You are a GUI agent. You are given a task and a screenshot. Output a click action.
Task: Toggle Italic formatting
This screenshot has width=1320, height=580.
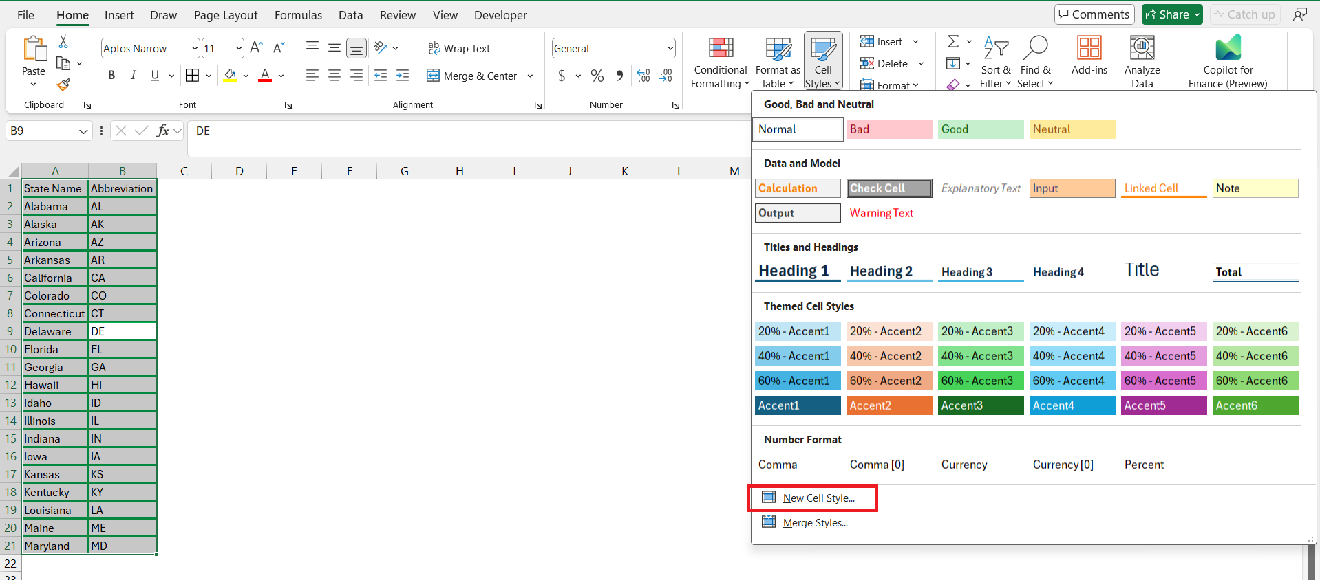pyautogui.click(x=133, y=76)
